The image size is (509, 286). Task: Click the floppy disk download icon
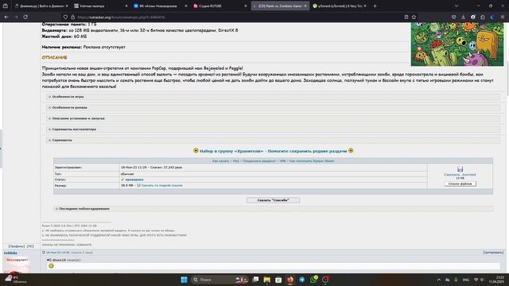(x=460, y=169)
